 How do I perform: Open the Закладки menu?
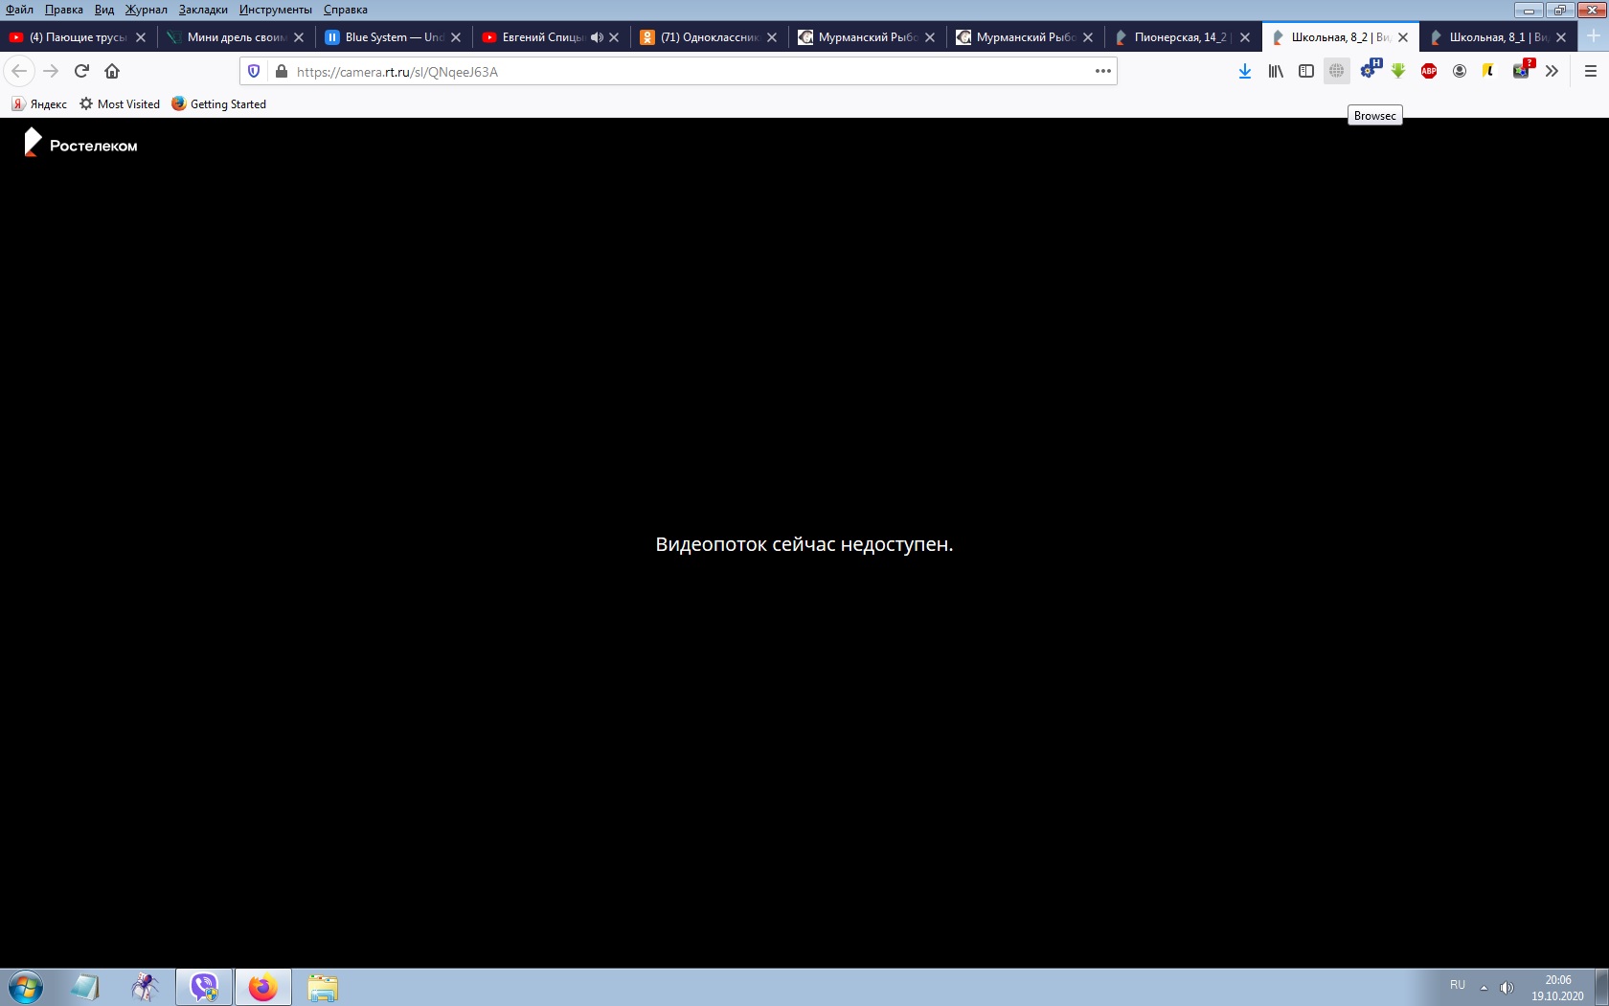coord(203,10)
